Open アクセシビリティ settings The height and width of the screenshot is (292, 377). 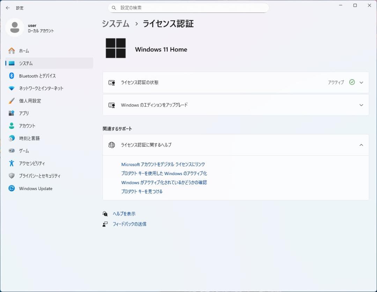point(34,163)
